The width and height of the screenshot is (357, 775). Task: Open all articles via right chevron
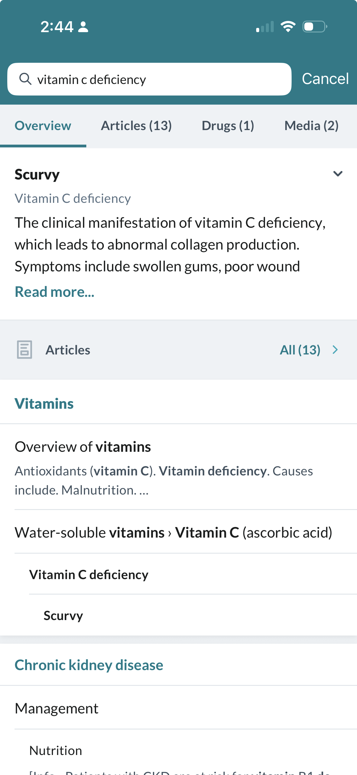(x=335, y=350)
